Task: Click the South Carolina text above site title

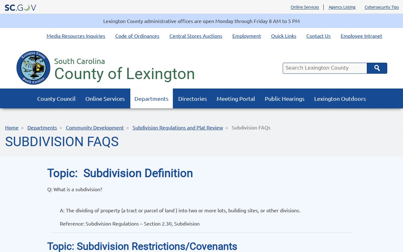Action: coord(79,61)
